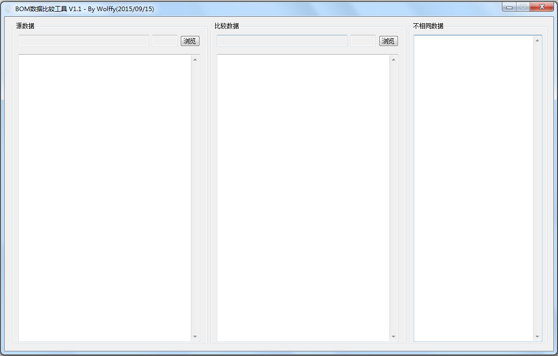Click the scroll-down arrow in the 源数据 list
This screenshot has width=558, height=356.
tap(195, 337)
